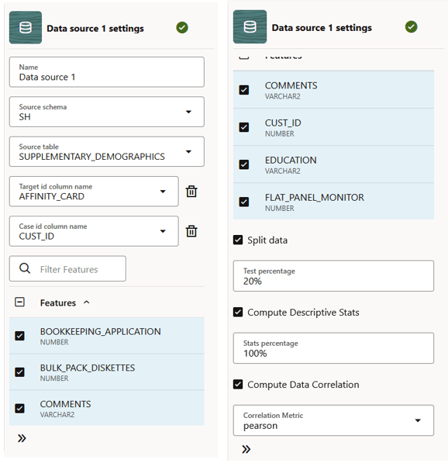
Task: Click green validation checkmark in left panel
Action: click(182, 28)
